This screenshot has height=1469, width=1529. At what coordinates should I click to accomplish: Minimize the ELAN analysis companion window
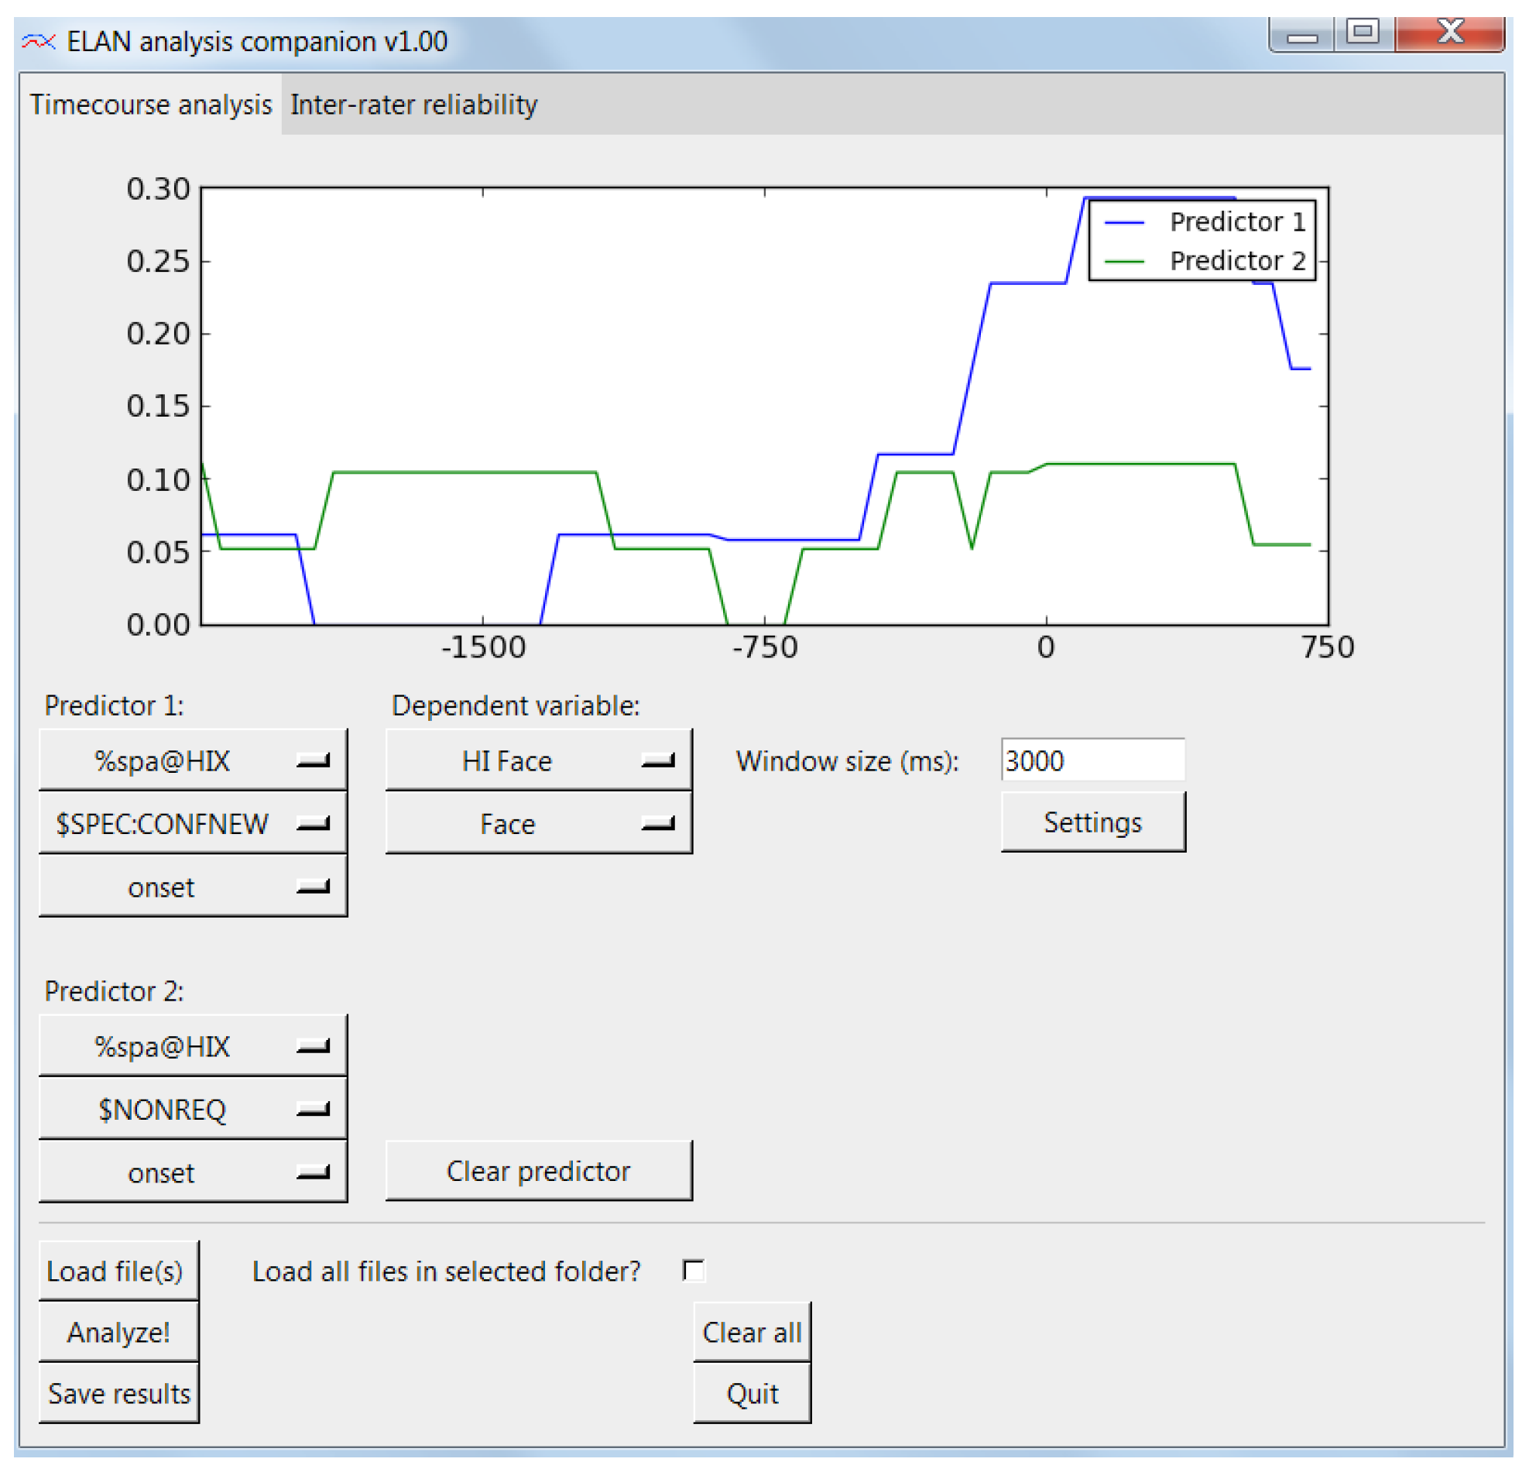pos(1301,35)
